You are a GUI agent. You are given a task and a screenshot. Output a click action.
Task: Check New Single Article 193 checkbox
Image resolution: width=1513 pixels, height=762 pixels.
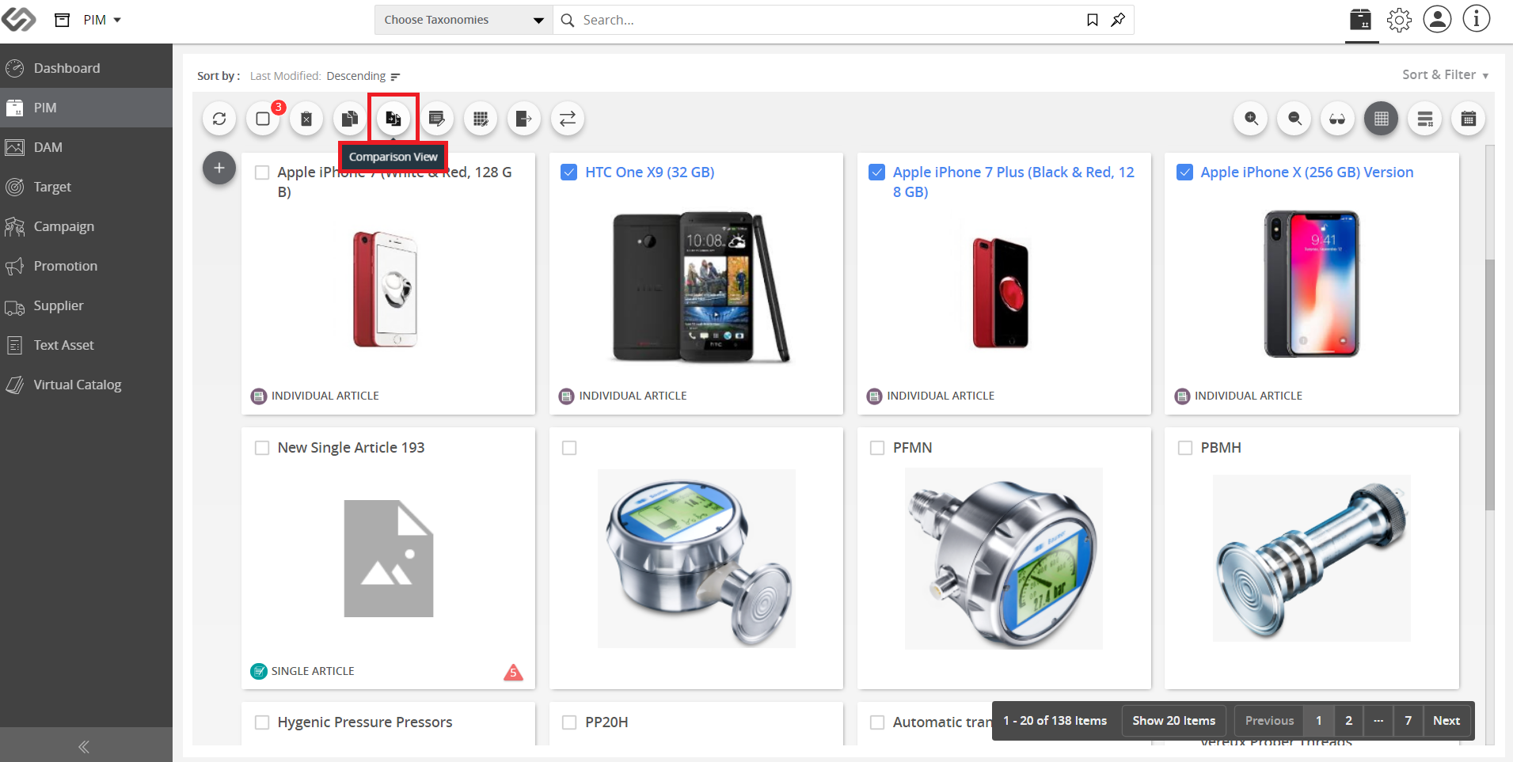(x=262, y=448)
